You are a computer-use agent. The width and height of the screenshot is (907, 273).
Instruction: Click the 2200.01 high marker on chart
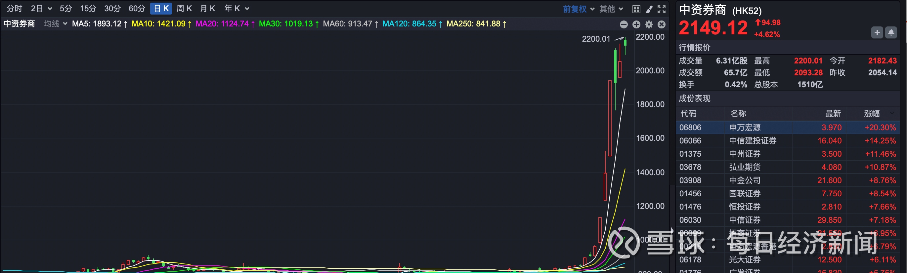coord(596,39)
